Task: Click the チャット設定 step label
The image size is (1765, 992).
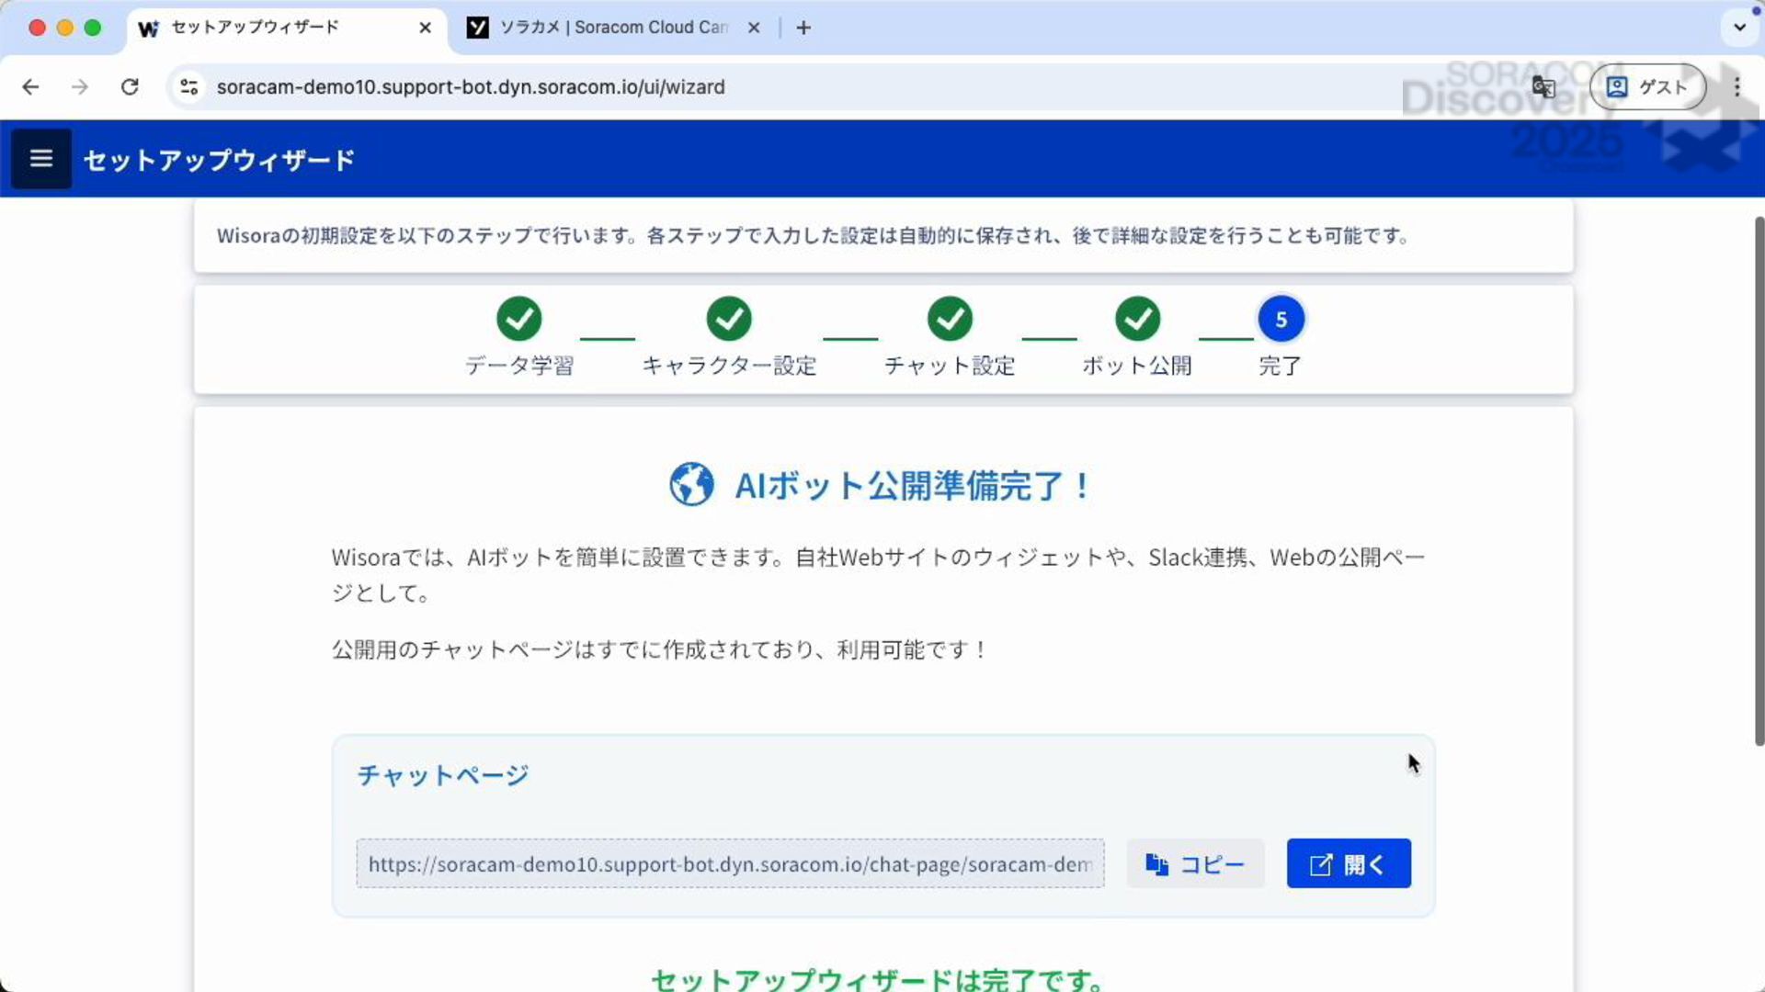Action: click(950, 366)
